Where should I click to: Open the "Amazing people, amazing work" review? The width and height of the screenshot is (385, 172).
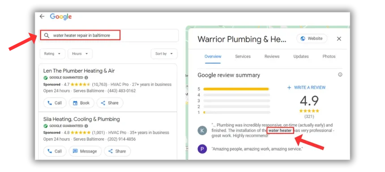tap(257, 149)
